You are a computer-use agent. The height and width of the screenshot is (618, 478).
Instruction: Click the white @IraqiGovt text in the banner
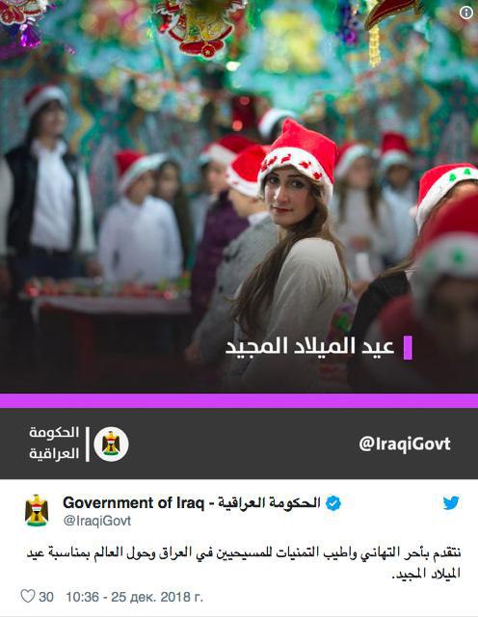405,444
